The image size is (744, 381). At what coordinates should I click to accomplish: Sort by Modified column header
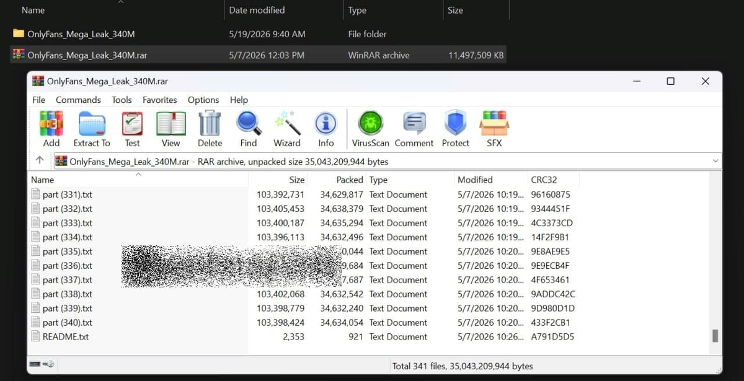[x=490, y=180]
